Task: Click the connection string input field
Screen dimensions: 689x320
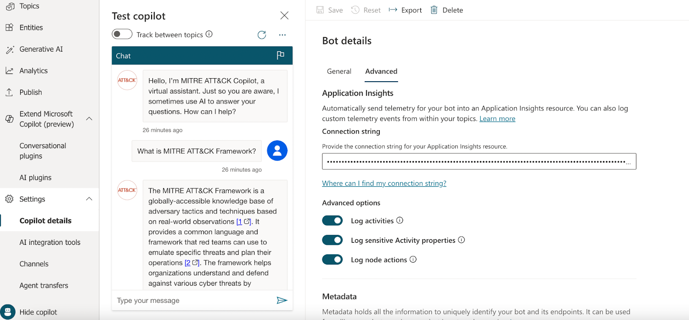Action: pyautogui.click(x=479, y=162)
